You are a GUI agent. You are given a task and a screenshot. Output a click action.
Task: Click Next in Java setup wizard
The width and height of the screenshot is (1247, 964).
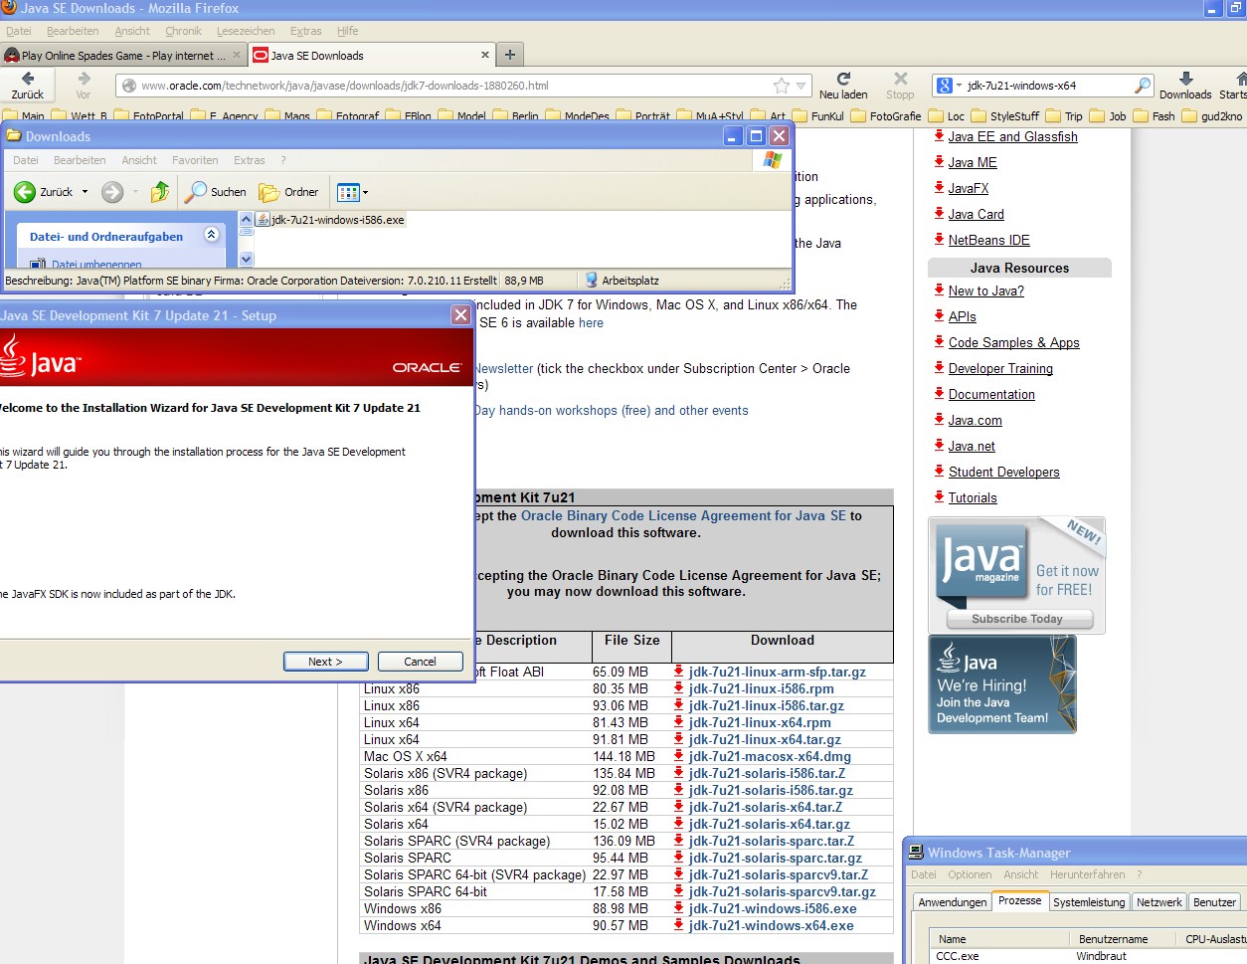coord(325,662)
